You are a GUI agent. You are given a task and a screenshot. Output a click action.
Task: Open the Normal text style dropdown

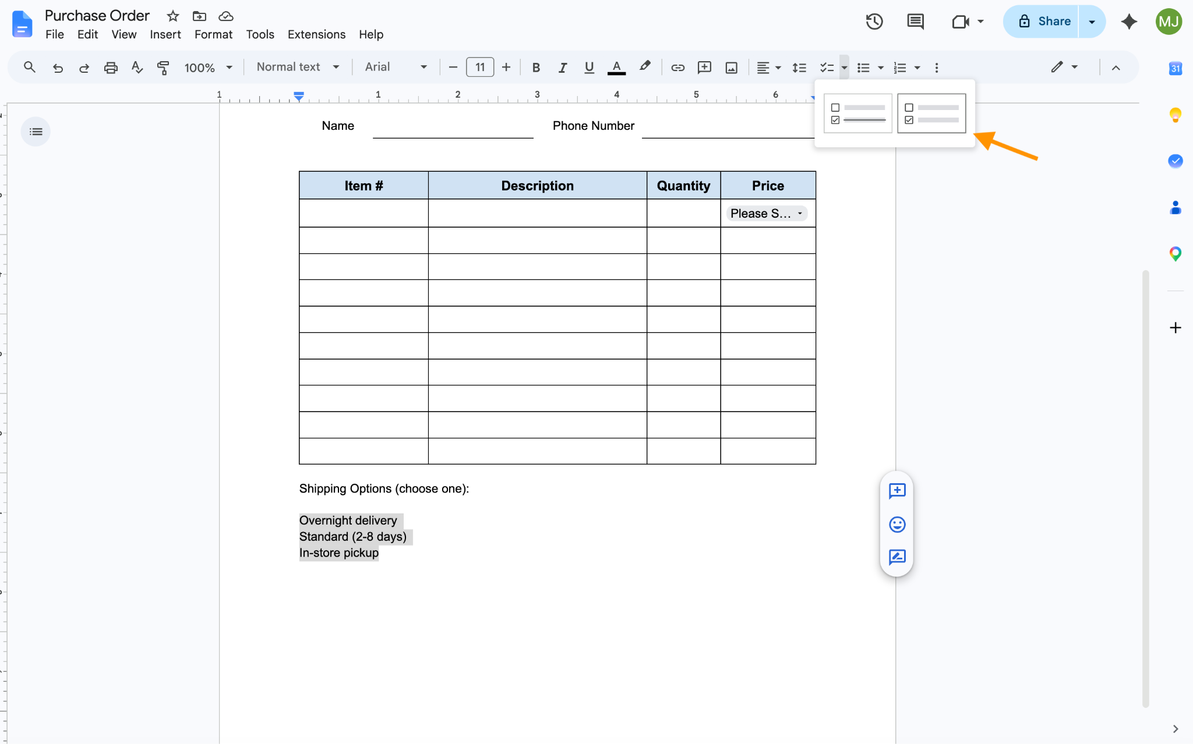(x=298, y=67)
